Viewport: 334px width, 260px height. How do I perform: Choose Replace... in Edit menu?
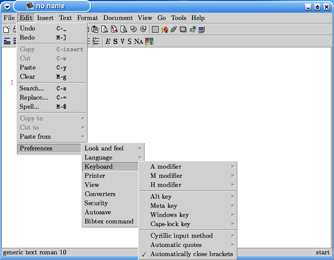pos(52,97)
